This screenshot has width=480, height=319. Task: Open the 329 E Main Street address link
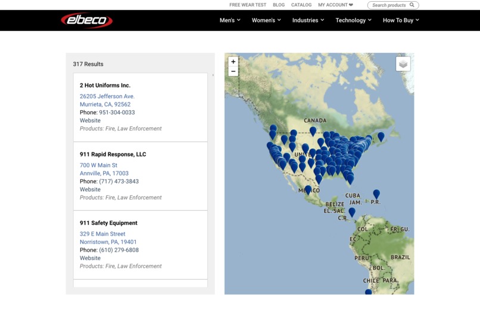(x=102, y=234)
